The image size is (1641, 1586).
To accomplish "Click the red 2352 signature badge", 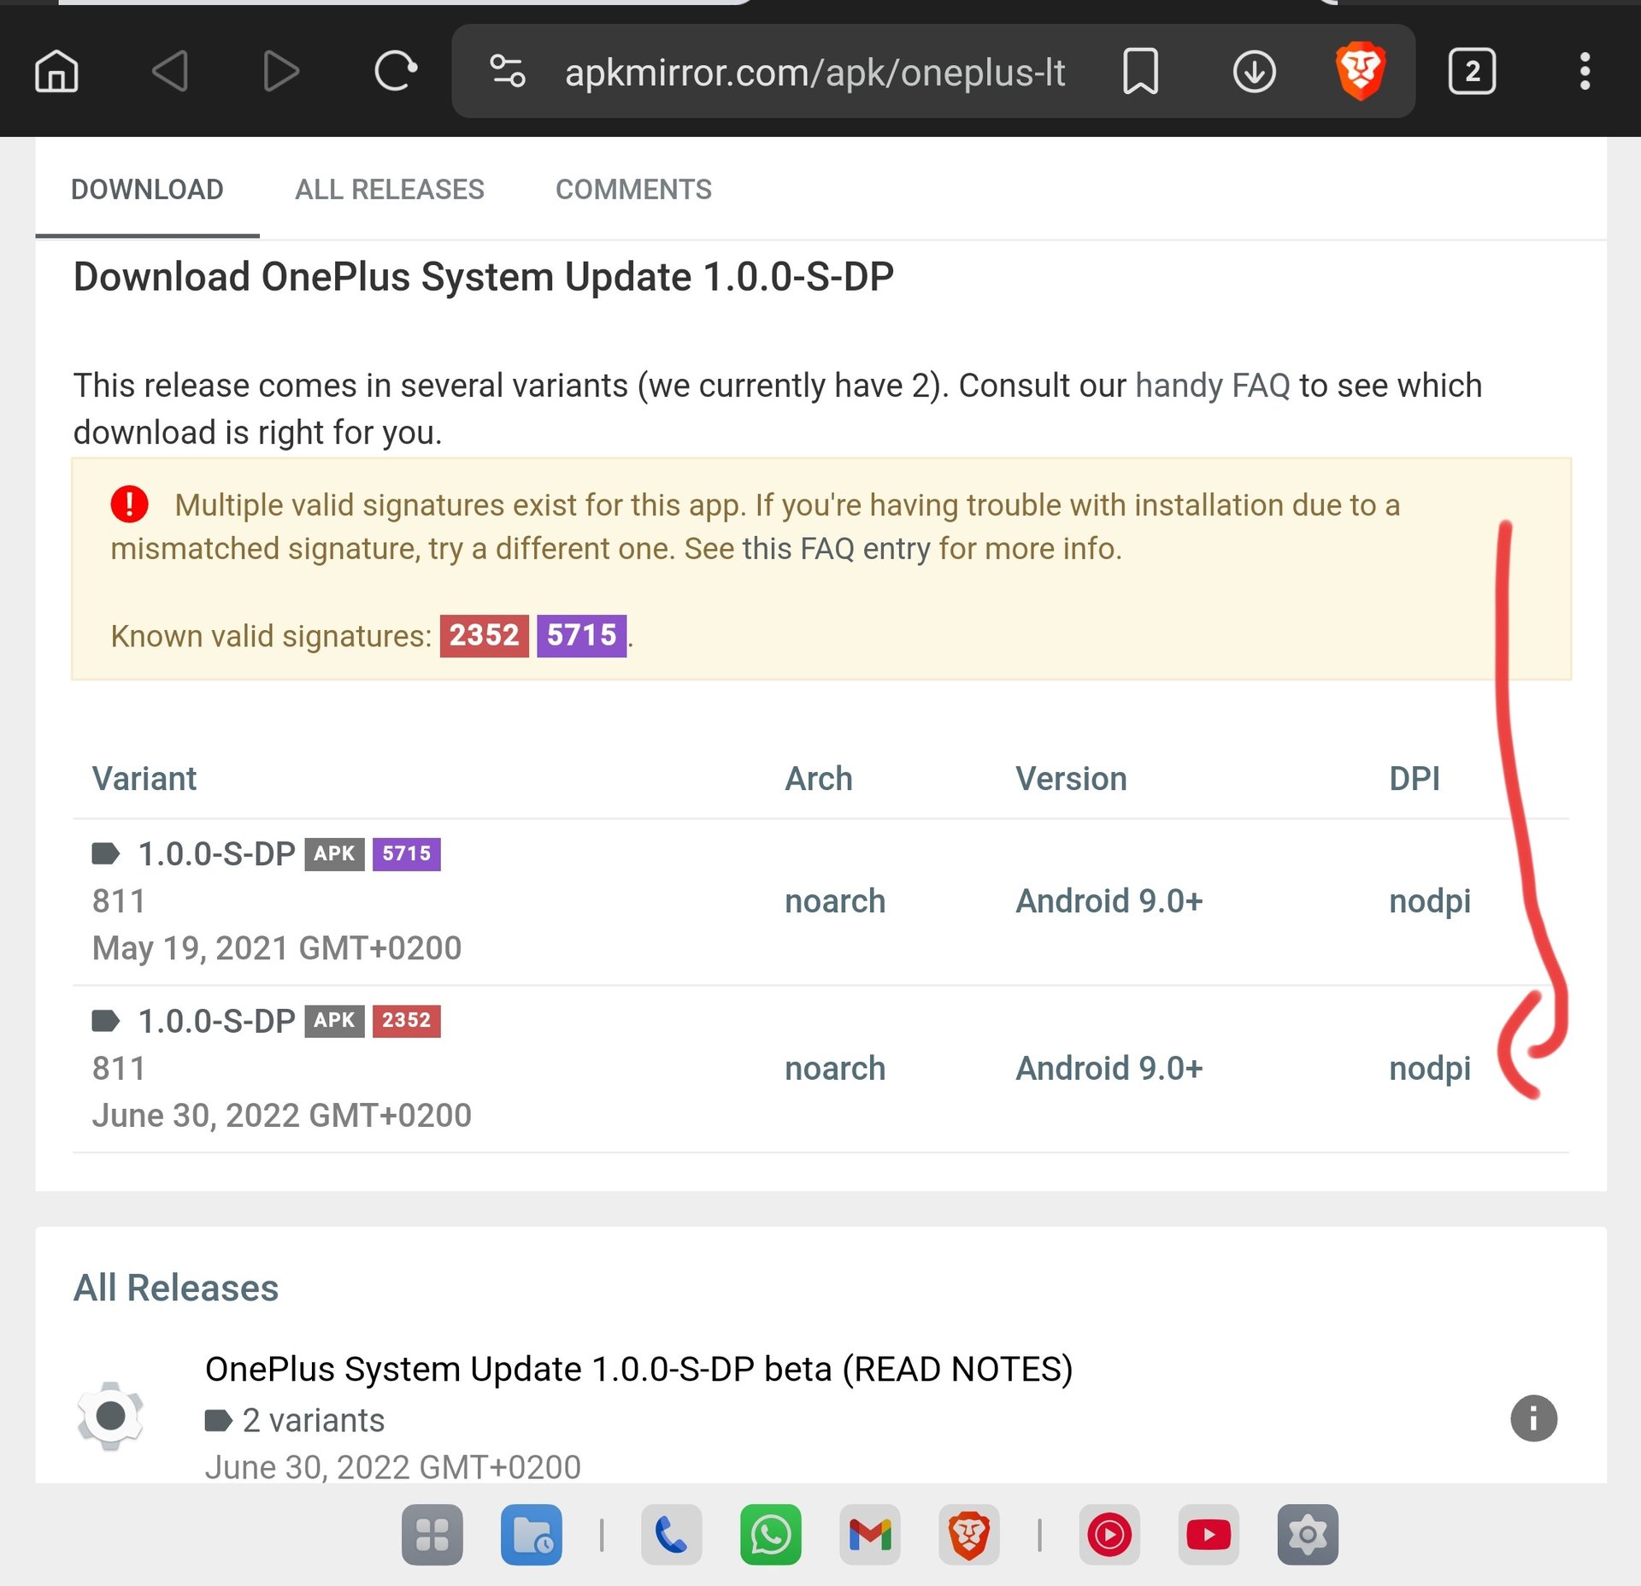I will [484, 635].
